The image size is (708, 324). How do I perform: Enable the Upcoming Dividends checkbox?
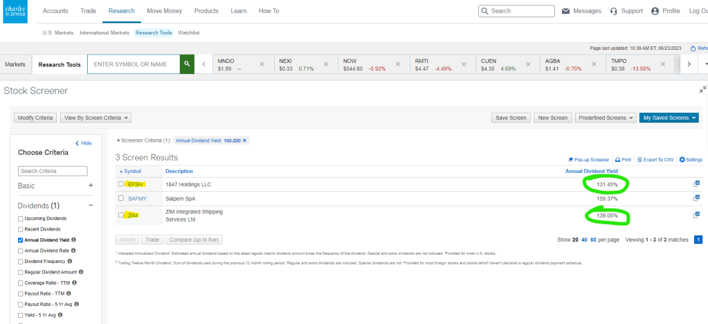(x=21, y=218)
